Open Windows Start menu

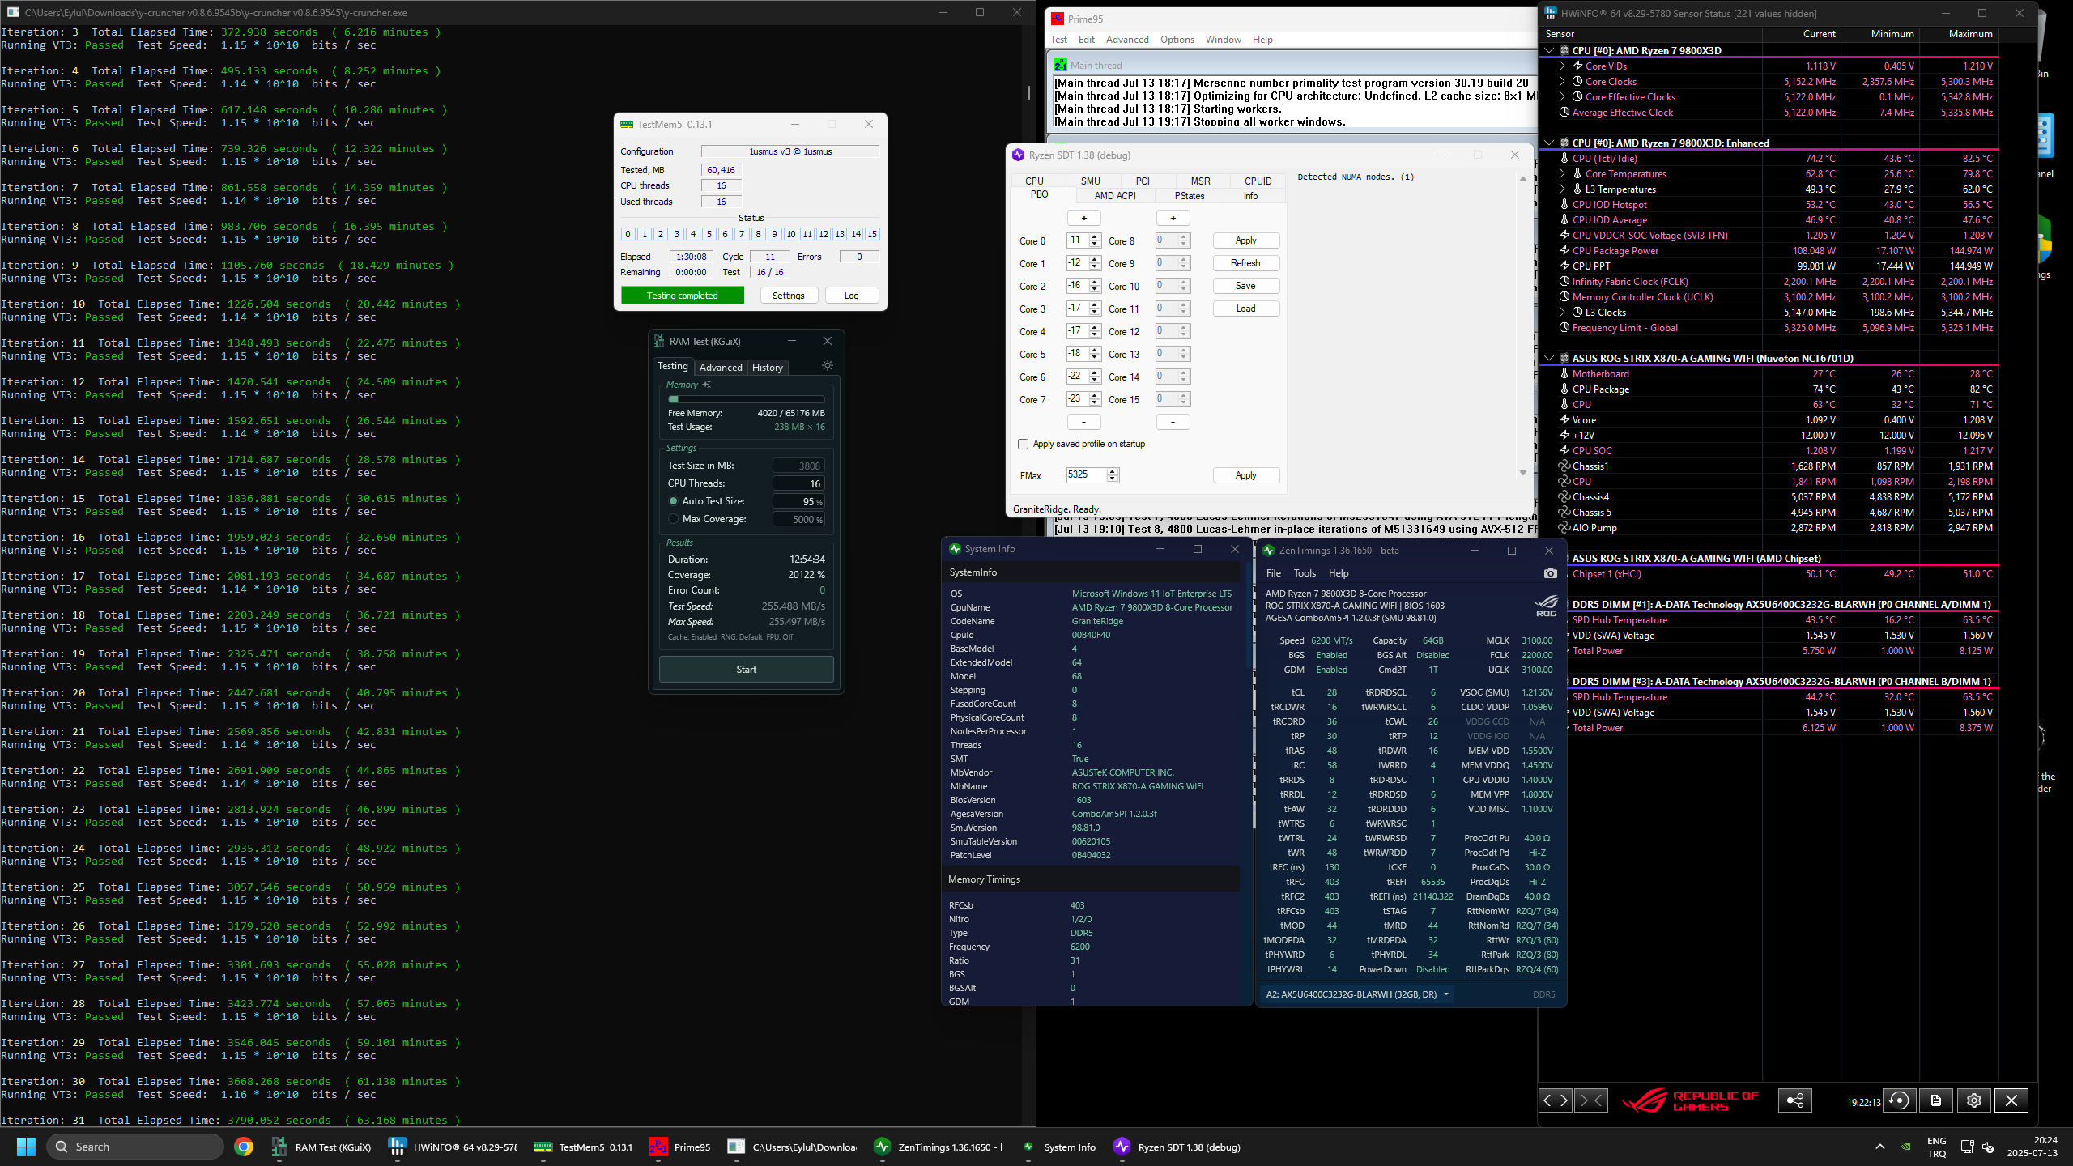tap(26, 1147)
